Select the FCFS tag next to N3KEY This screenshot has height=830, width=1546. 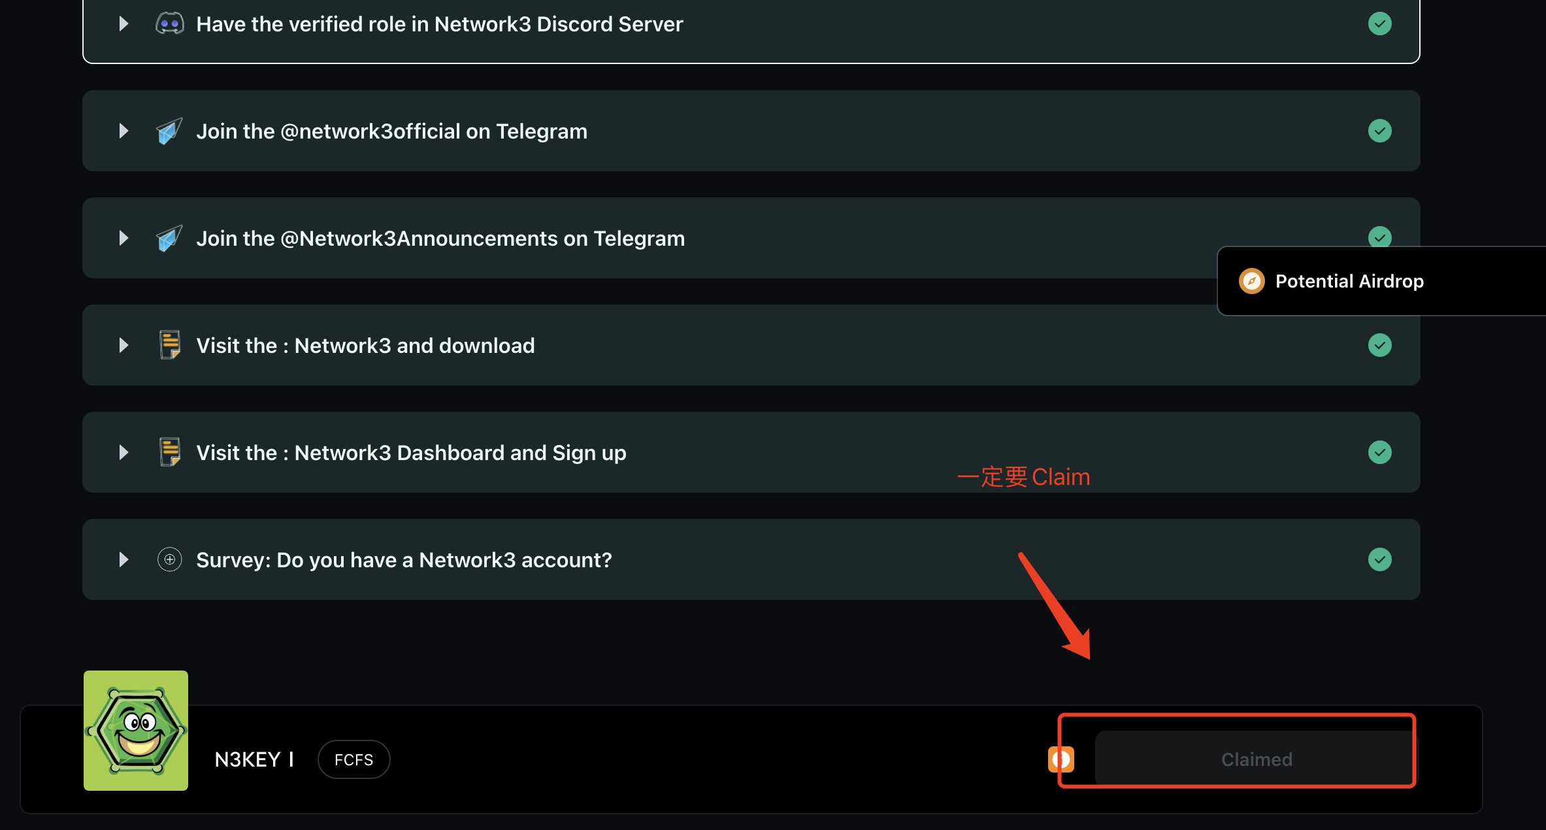pos(354,759)
